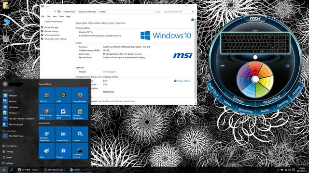
Task: Open the Services tile
Action: 80,135
